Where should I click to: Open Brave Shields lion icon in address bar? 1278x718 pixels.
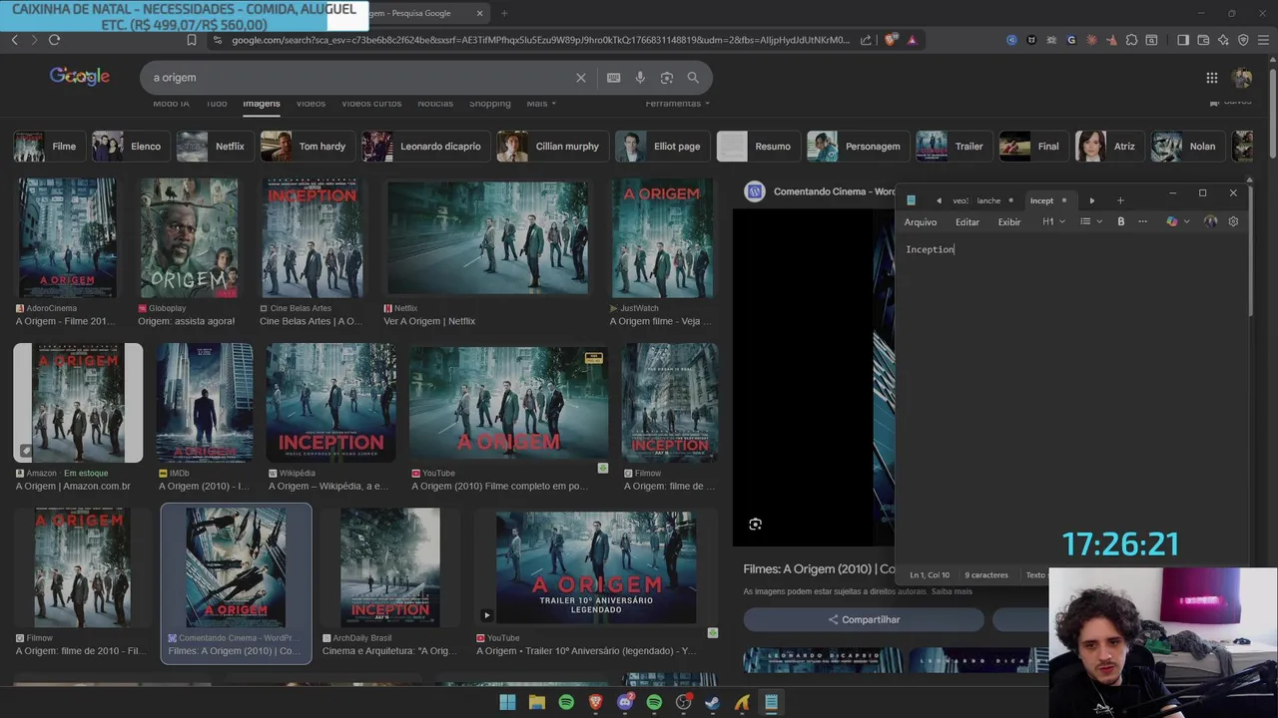pos(893,40)
